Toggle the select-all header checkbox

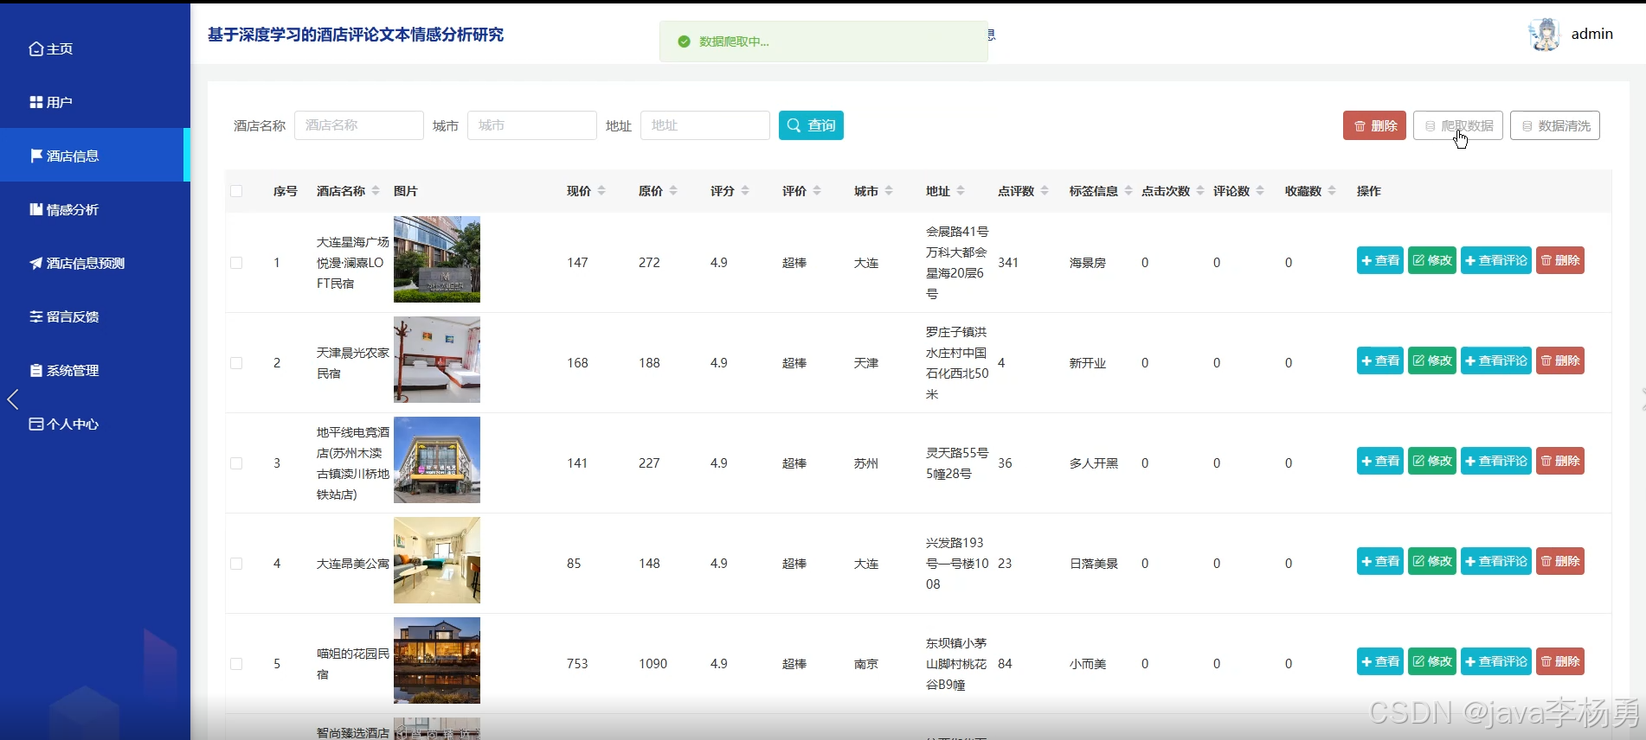click(236, 191)
